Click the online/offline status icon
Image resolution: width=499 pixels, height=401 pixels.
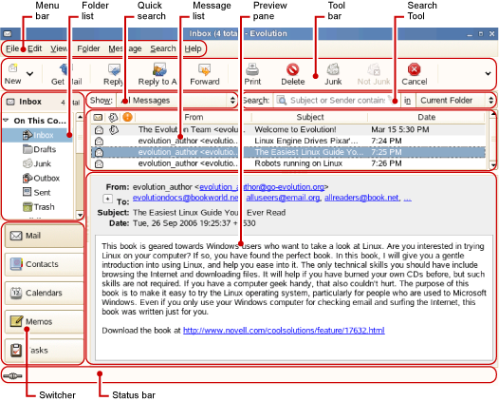pos(12,376)
